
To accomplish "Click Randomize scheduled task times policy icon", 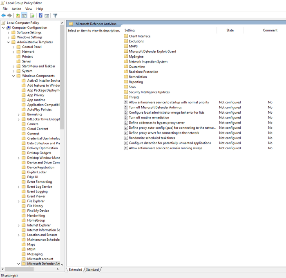I will (x=126, y=138).
